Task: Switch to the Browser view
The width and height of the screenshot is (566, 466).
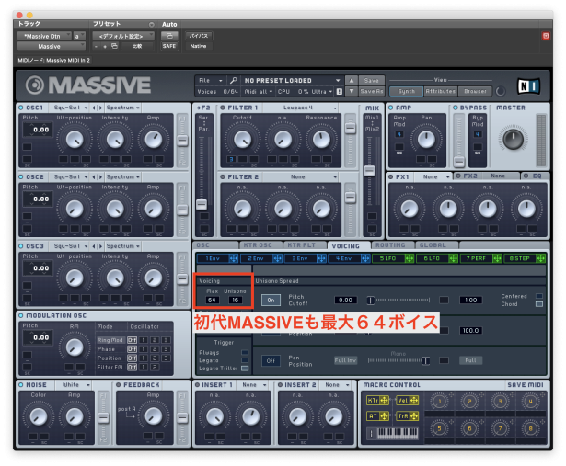Action: click(475, 91)
